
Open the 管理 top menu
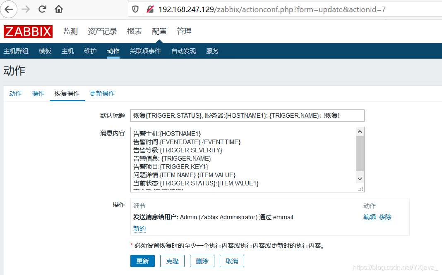(184, 31)
